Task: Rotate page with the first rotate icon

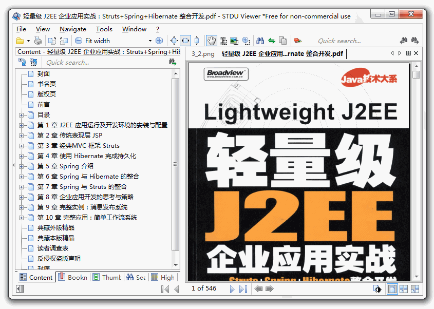Action: click(x=52, y=41)
